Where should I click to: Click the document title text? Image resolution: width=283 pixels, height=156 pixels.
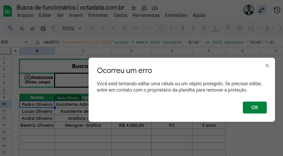71,8
